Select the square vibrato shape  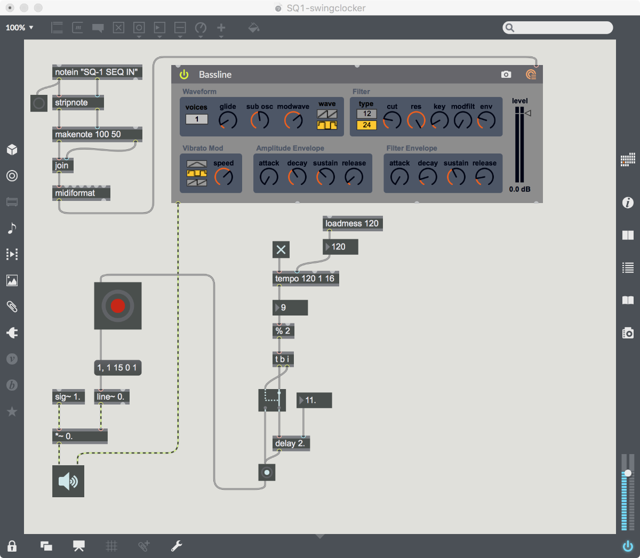(197, 173)
